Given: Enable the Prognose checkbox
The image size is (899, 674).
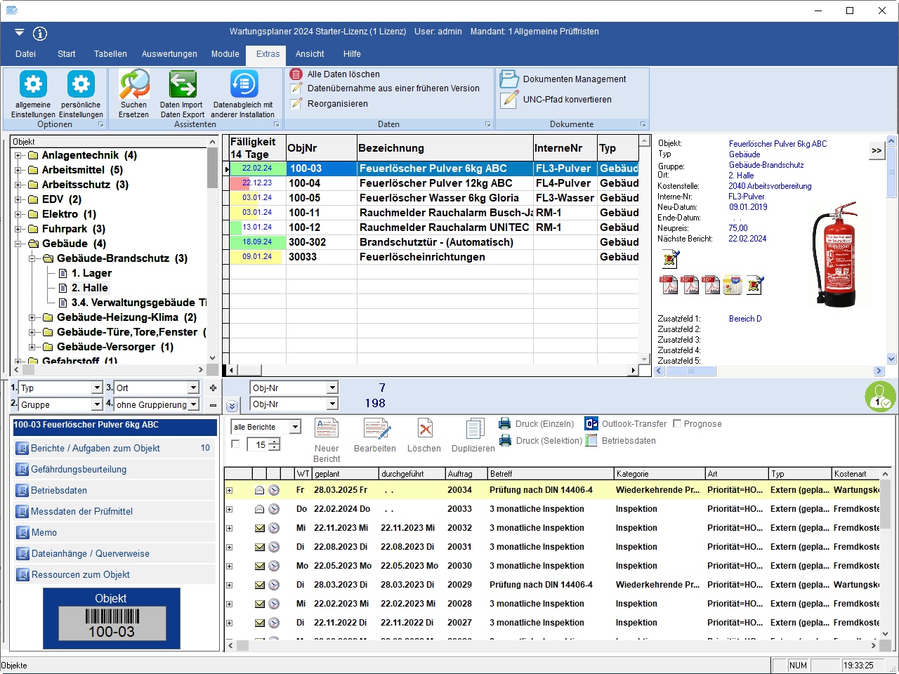Looking at the screenshot, I should tap(677, 424).
